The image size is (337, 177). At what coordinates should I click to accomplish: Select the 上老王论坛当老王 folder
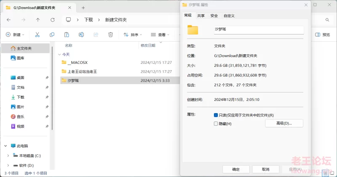120,71
